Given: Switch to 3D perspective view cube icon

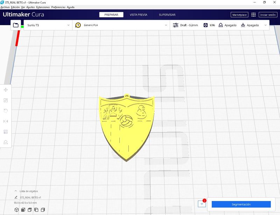Looking at the screenshot, I should (16, 210).
